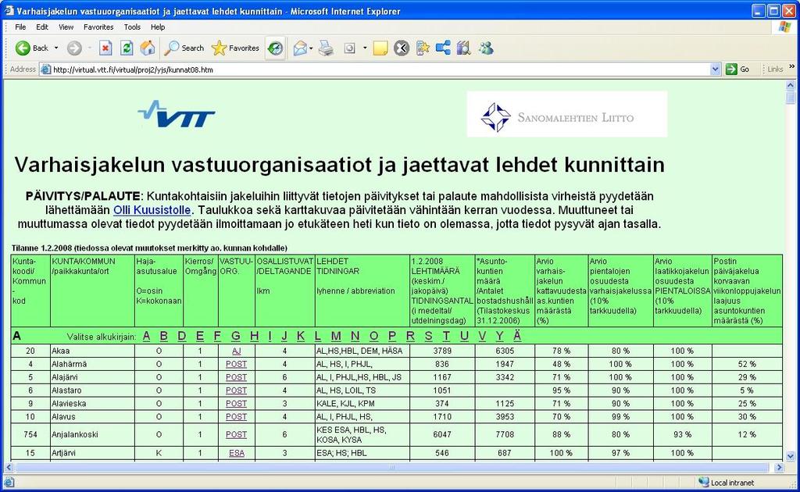
Task: Jump to letter M in alphabet index
Action: coord(336,336)
